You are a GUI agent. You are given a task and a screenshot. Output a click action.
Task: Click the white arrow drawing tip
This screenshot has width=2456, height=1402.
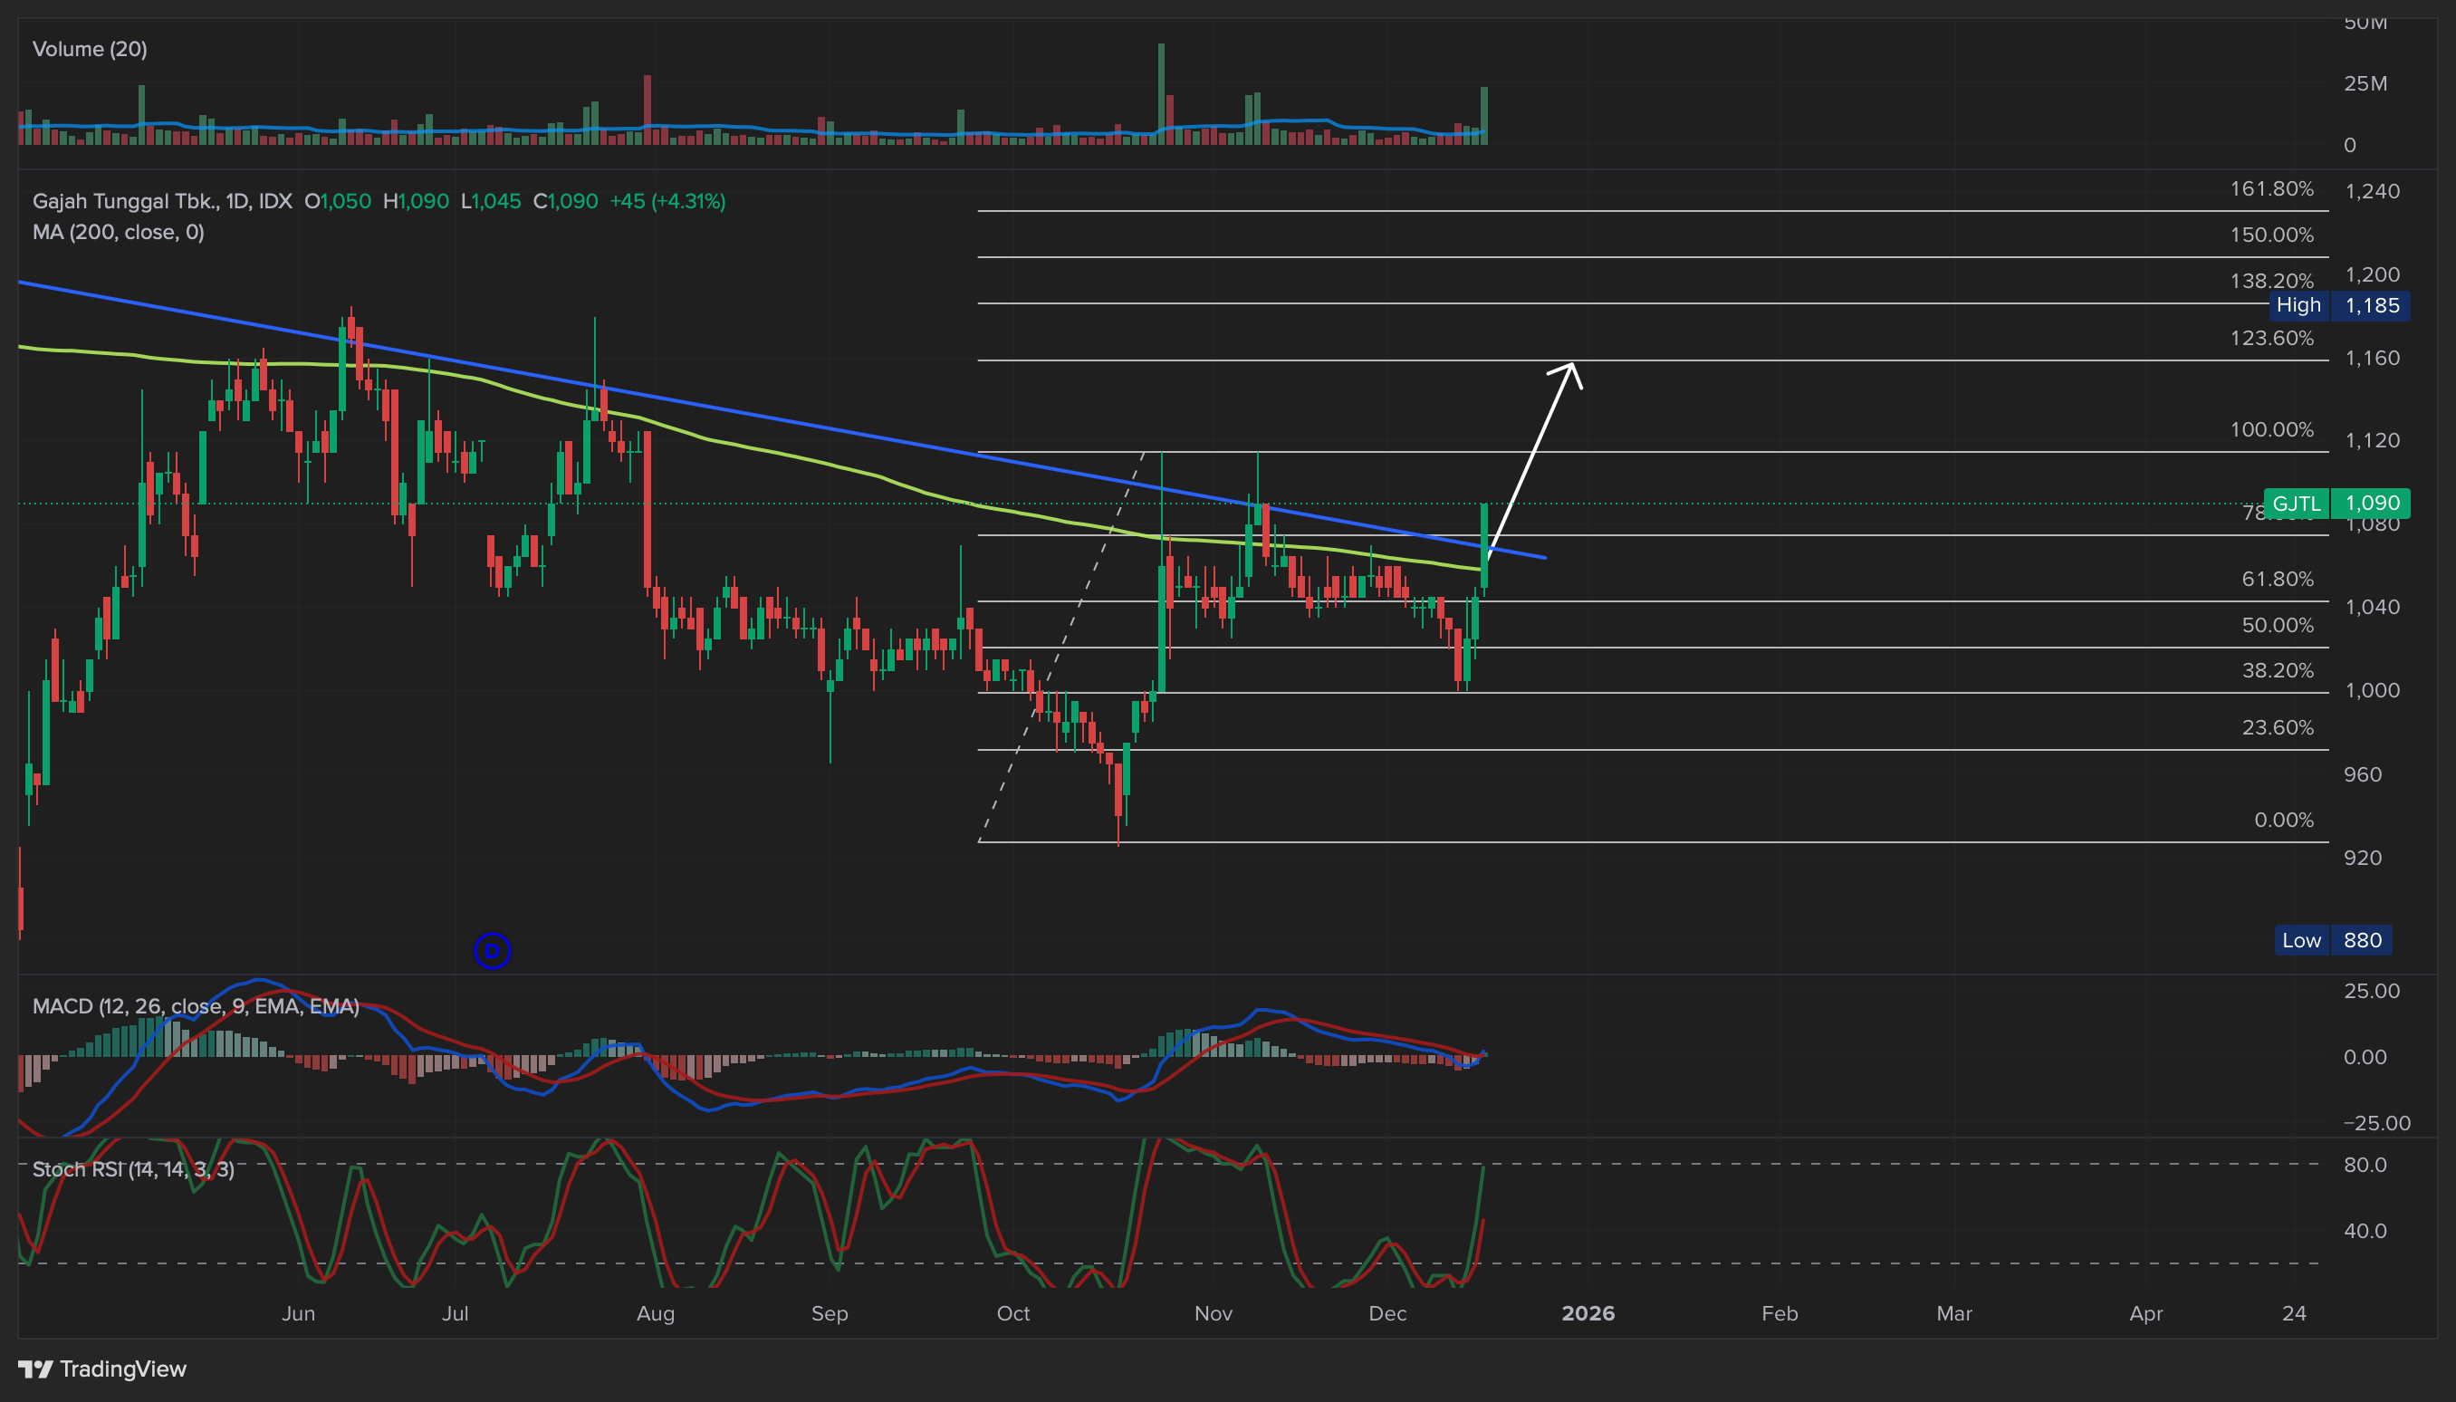click(x=1572, y=365)
